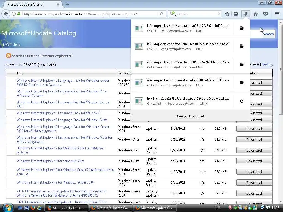
Task: Download the 12.8 MB security update
Action: (254, 193)
